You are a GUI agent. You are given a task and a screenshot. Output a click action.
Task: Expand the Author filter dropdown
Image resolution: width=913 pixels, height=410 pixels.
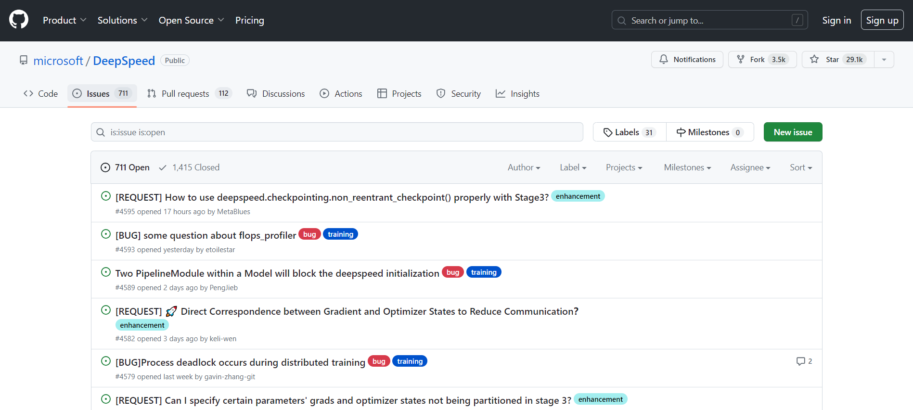[x=524, y=167]
